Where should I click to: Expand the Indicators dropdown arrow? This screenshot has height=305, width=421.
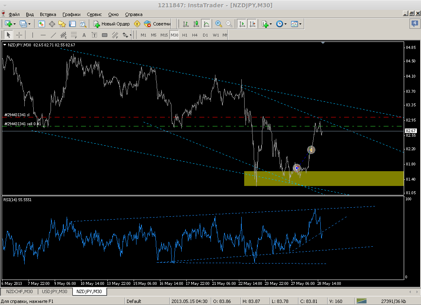click(271, 24)
